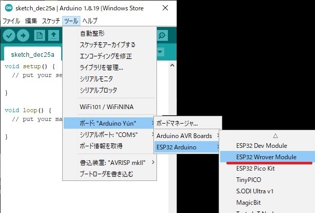Click the 'void setup() {' code line
This screenshot has height=213, width=315.
point(30,66)
